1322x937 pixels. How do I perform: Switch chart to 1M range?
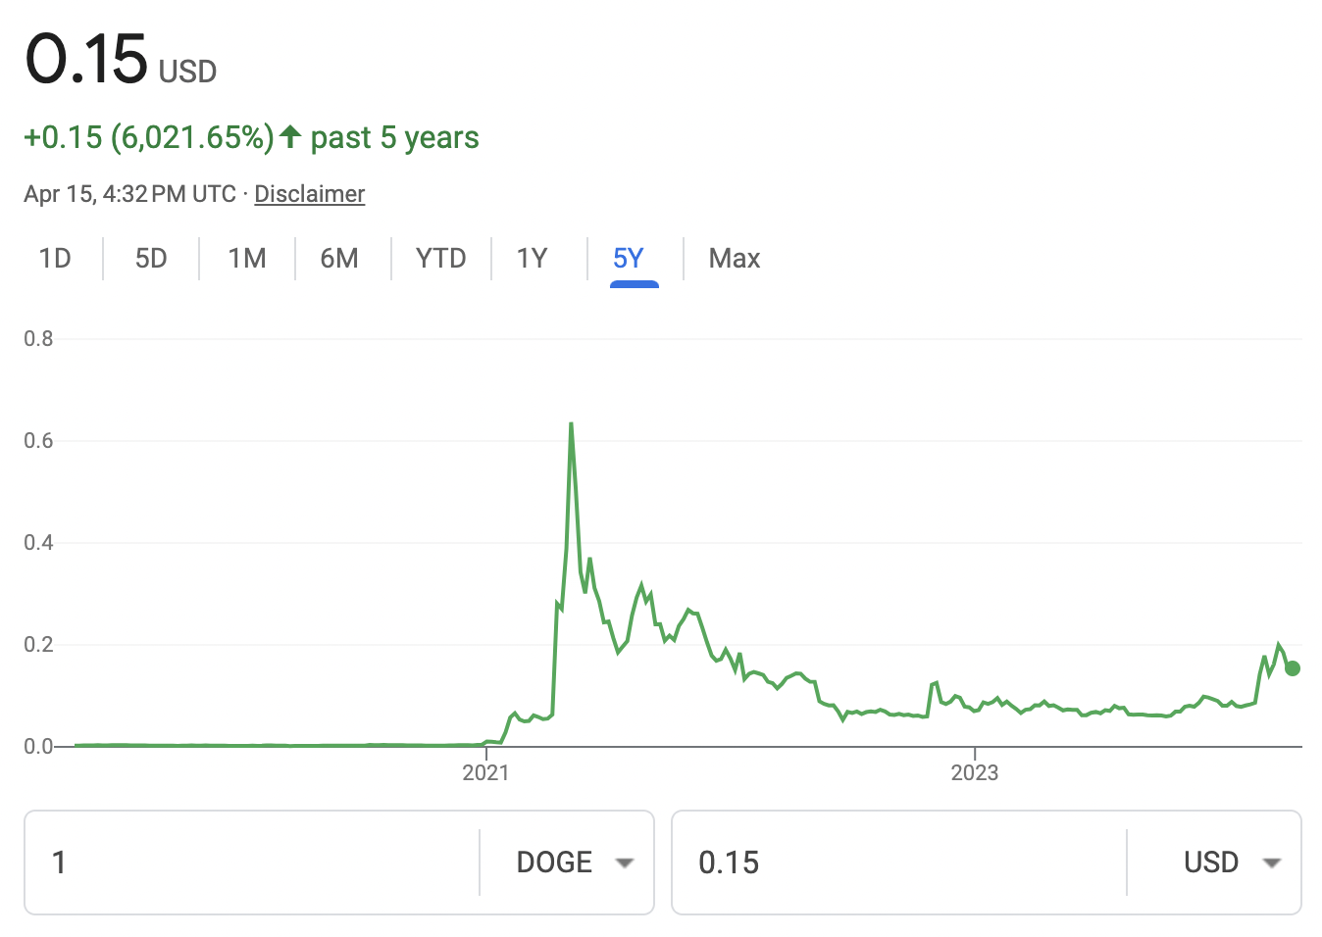click(x=247, y=259)
